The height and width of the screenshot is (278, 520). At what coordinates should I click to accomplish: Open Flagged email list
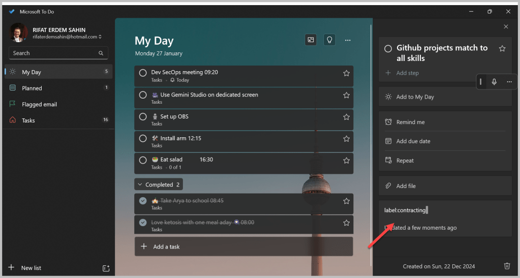coord(58,104)
